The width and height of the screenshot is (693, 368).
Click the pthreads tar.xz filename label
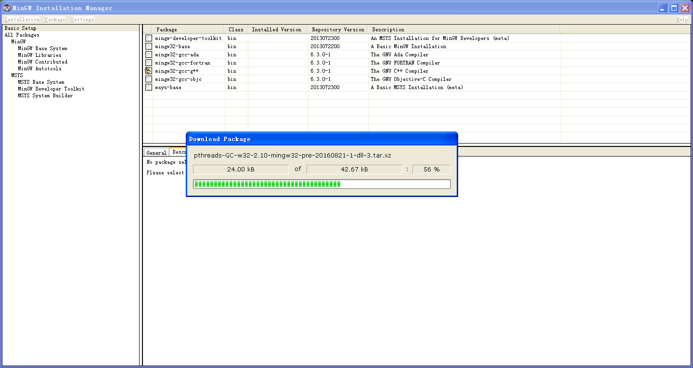click(x=292, y=156)
